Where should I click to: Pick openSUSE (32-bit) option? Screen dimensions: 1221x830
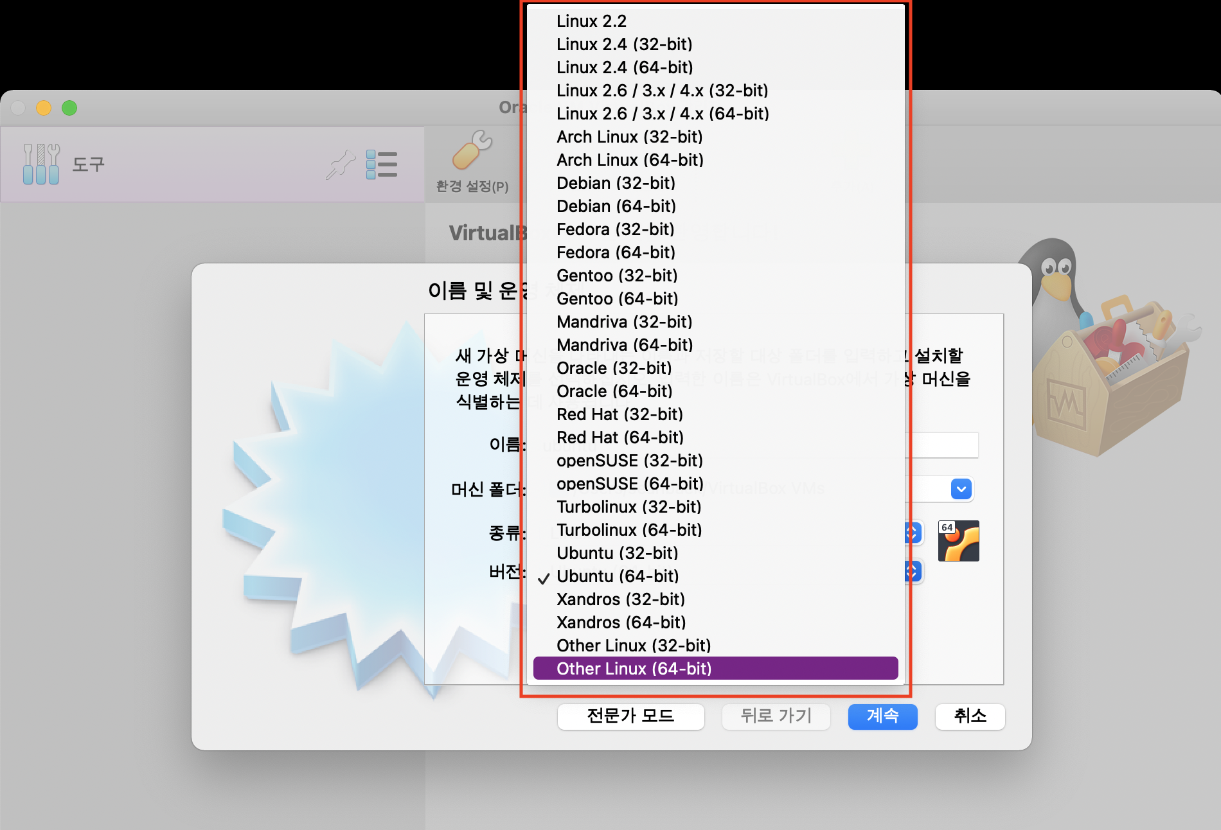pyautogui.click(x=715, y=461)
